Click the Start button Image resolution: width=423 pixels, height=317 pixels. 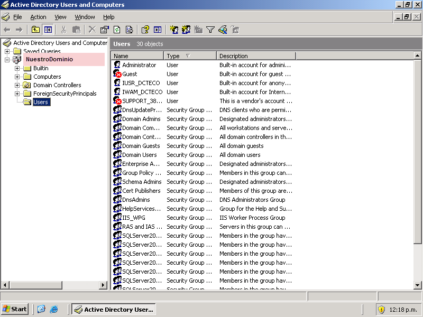(15, 309)
